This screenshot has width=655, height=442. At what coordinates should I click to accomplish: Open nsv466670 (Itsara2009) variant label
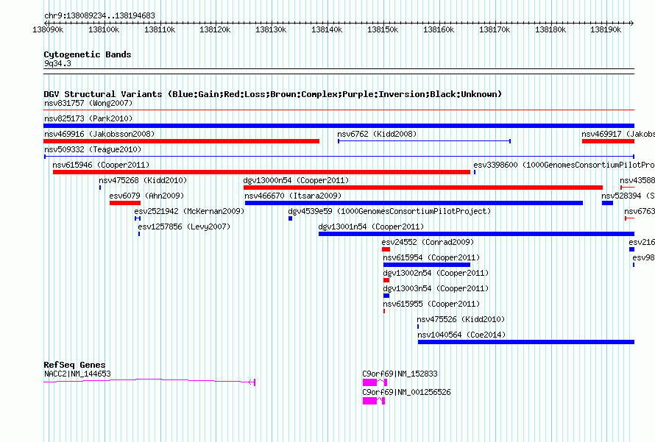[293, 196]
